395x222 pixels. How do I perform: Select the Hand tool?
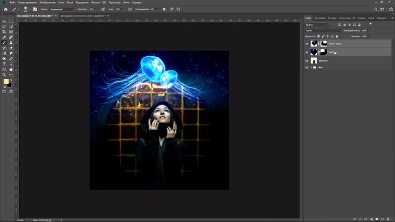point(11,69)
